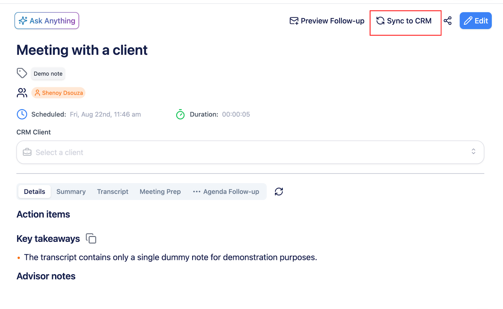503x309 pixels.
Task: Copy key takeaways with the copy icon
Action: coord(91,239)
